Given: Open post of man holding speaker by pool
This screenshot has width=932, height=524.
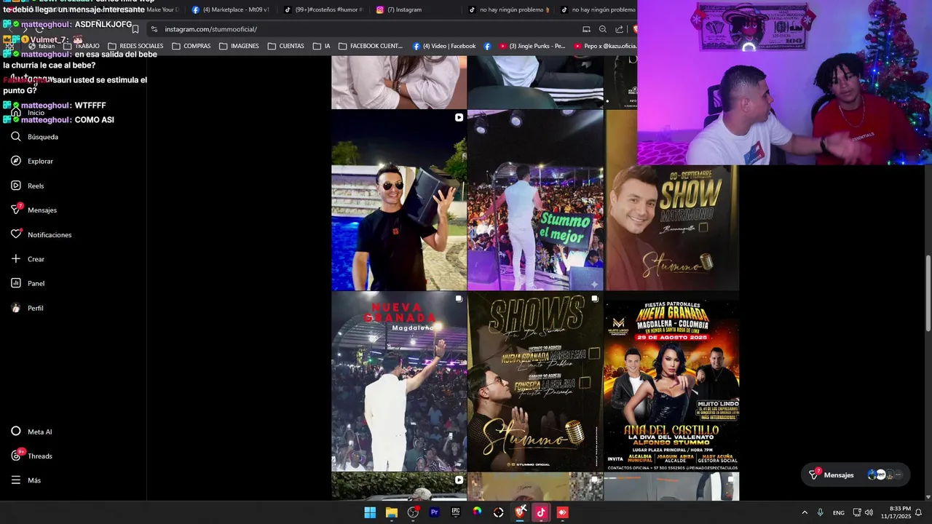Looking at the screenshot, I should pos(399,200).
